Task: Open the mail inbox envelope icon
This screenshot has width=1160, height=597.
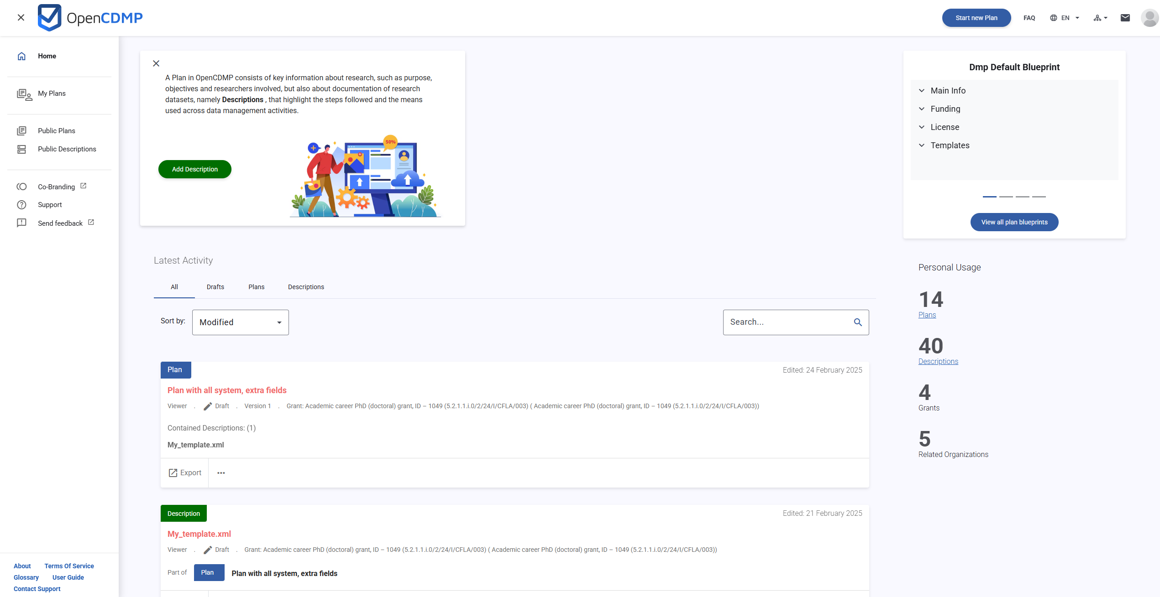Action: pyautogui.click(x=1125, y=18)
